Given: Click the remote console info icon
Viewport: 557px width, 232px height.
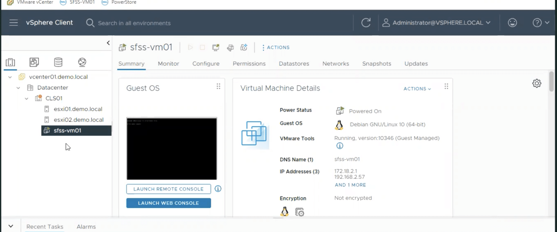Looking at the screenshot, I should 218,189.
